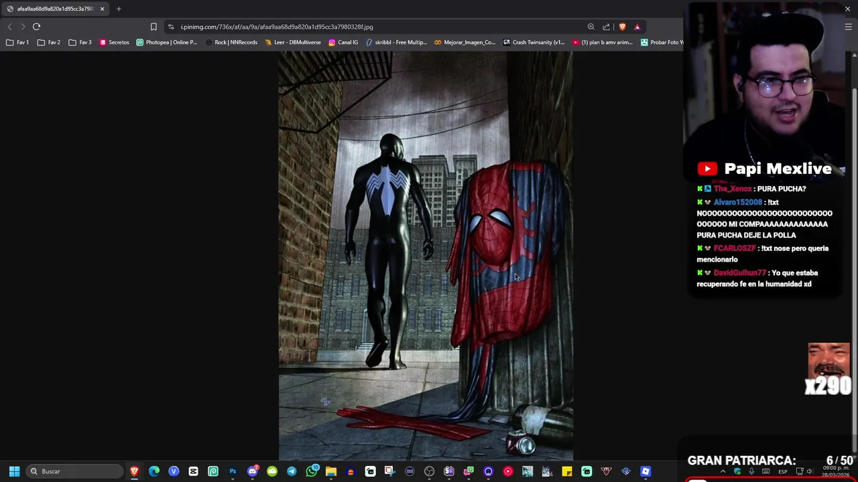Click the share icon in address bar
Image resolution: width=858 pixels, height=482 pixels.
606,27
